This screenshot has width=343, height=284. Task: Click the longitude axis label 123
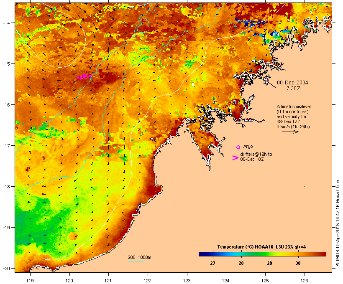[187, 281]
